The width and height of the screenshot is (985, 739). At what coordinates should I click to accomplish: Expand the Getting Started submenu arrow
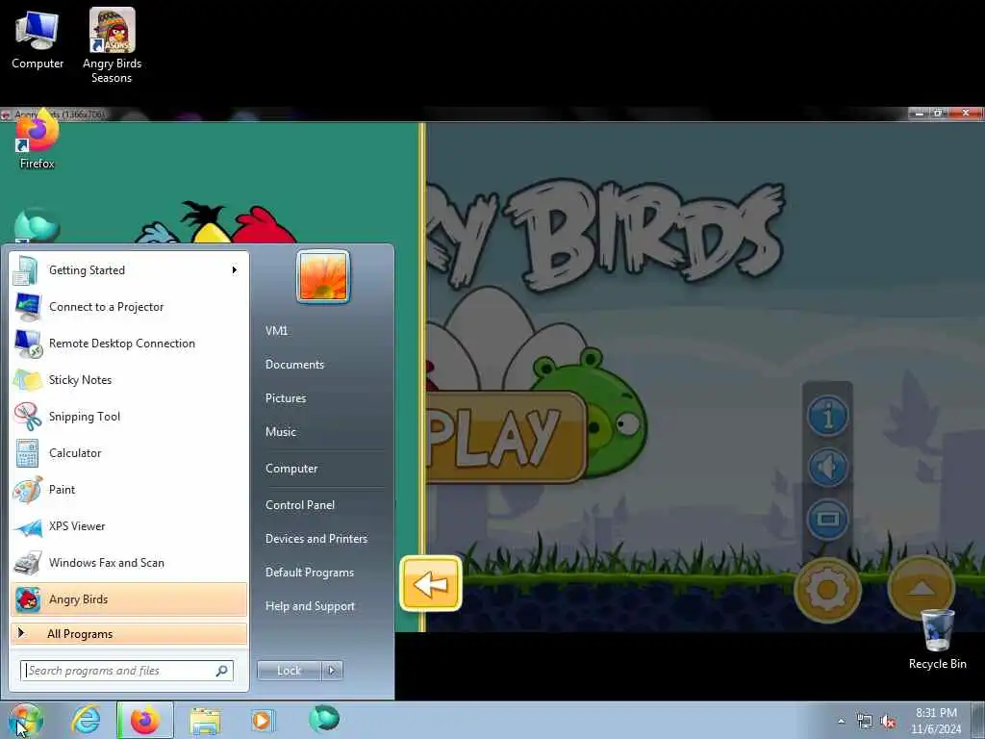click(x=235, y=270)
